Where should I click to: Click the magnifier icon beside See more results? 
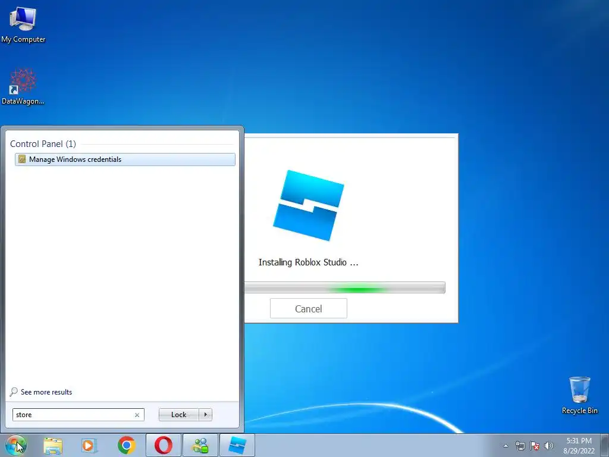coord(14,392)
